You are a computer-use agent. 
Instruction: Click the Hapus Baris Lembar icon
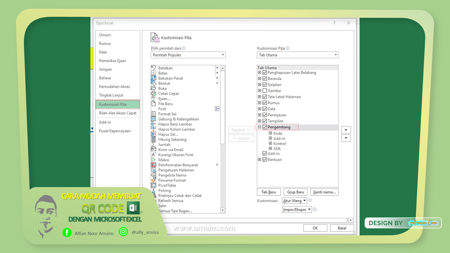coord(154,124)
